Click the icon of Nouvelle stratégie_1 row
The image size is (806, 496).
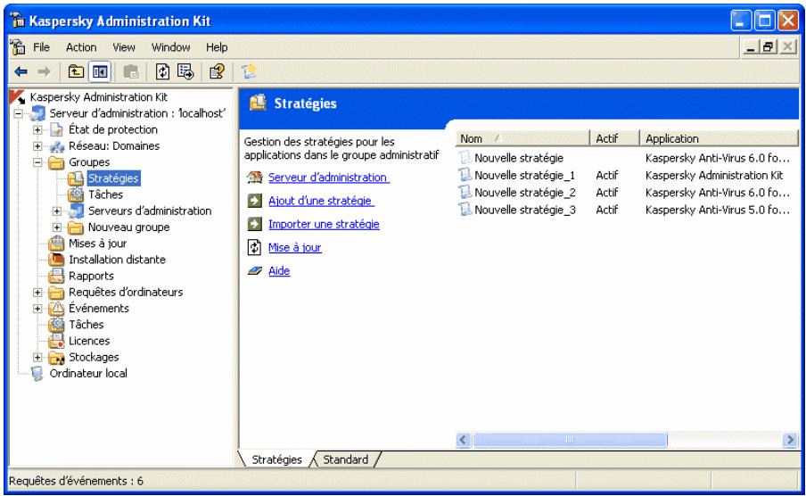tap(465, 175)
